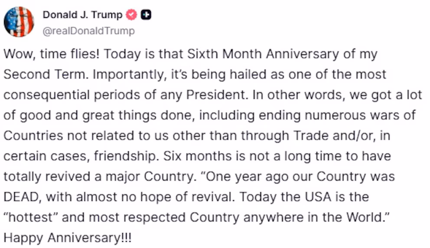The height and width of the screenshot is (248, 430).
Task: Click the capitalized word "DEAD"
Action: click(22, 196)
